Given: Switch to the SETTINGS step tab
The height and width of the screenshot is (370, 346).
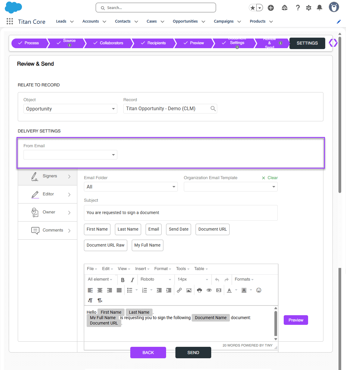Looking at the screenshot, I should tap(307, 43).
